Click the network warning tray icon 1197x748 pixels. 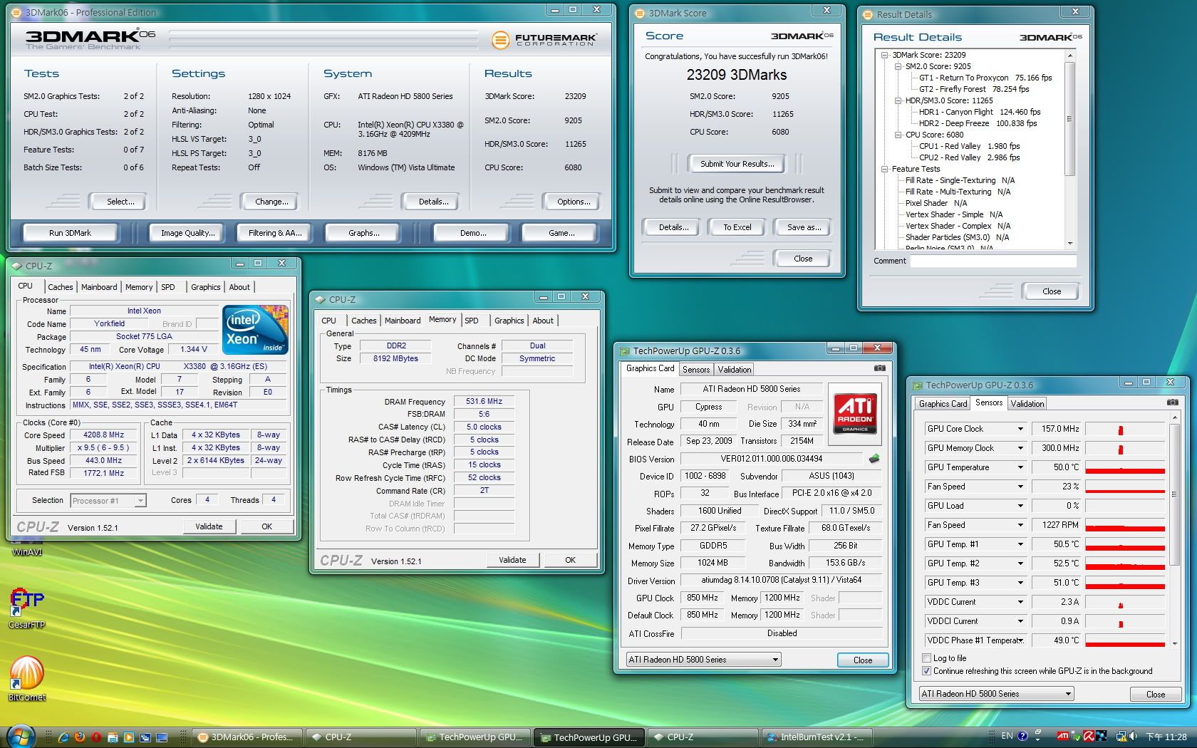click(1121, 737)
